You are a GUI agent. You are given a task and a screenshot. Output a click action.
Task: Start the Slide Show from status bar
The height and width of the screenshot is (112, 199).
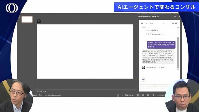click(153, 95)
